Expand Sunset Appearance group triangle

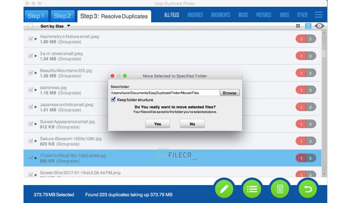point(36,124)
